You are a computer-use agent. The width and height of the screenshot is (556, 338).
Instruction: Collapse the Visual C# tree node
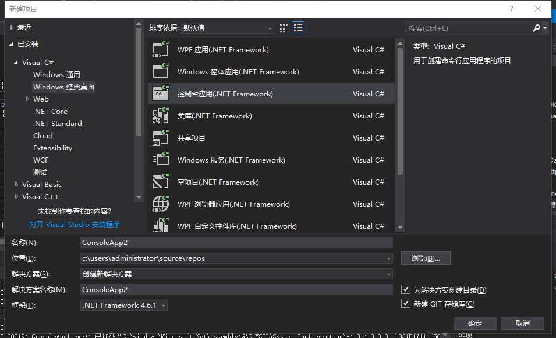16,62
